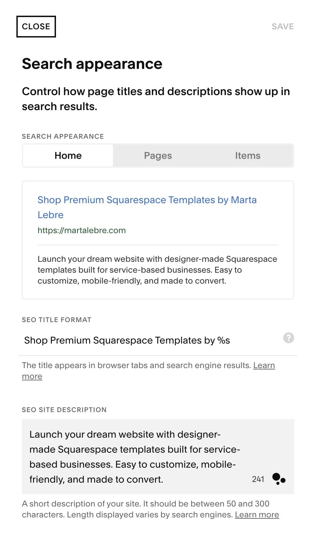This screenshot has width=316, height=544.
Task: Click the SEO SITE DESCRIPTION label
Action: 64,410
